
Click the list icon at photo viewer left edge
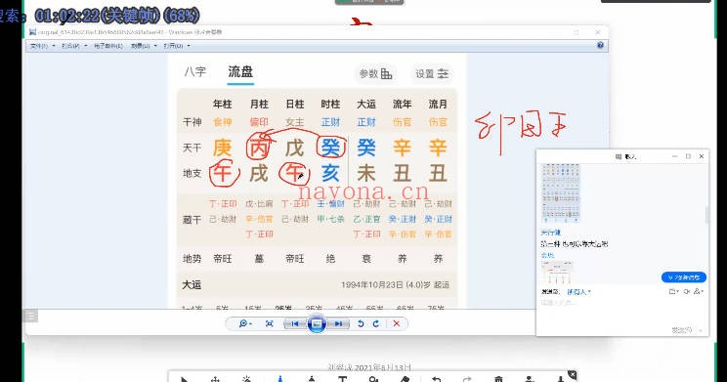pos(30,316)
